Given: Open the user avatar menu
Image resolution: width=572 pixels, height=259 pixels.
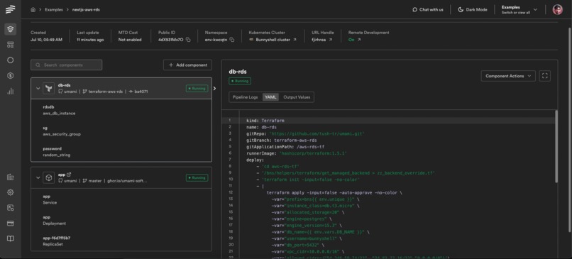Looking at the screenshot, I should [557, 10].
